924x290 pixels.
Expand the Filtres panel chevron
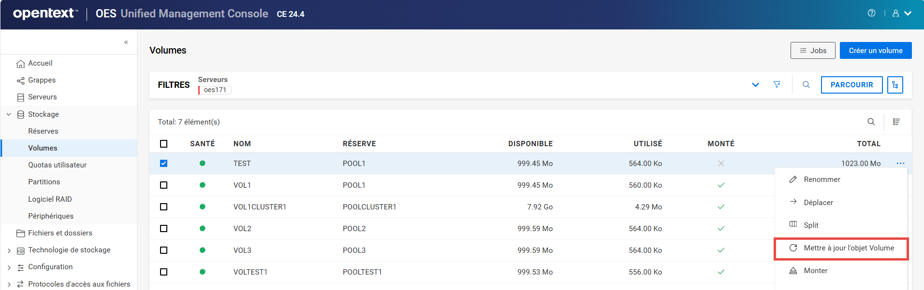point(755,85)
